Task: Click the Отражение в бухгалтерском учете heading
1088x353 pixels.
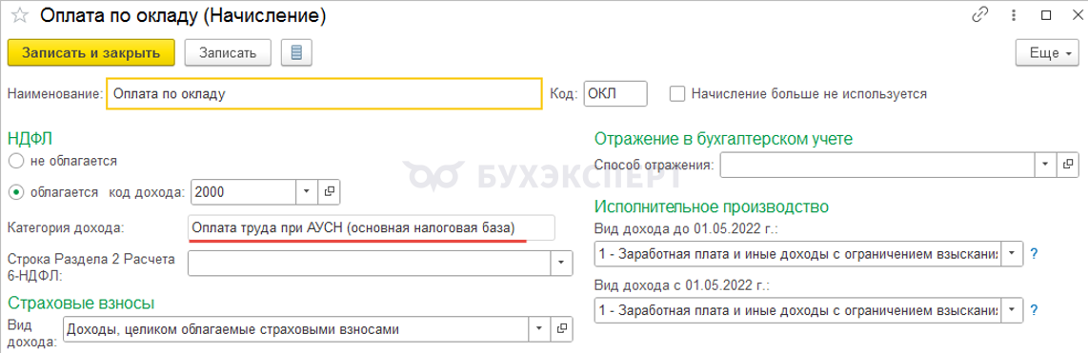Action: pos(724,139)
